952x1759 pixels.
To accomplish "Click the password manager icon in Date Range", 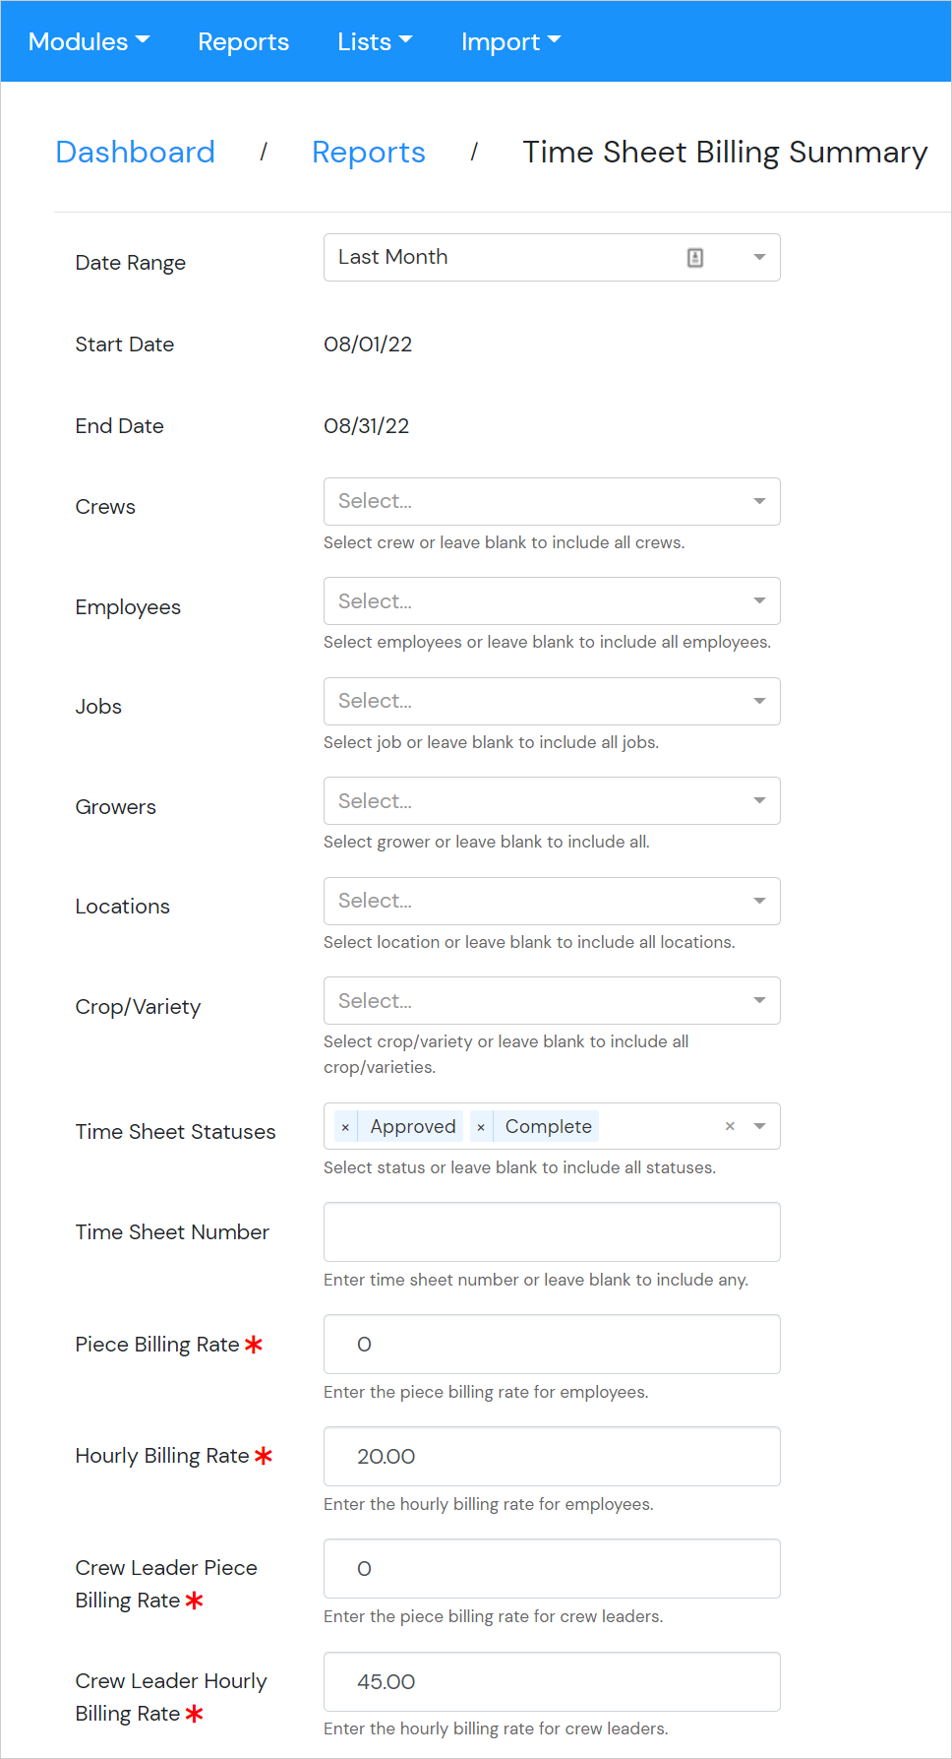I will click(x=695, y=258).
